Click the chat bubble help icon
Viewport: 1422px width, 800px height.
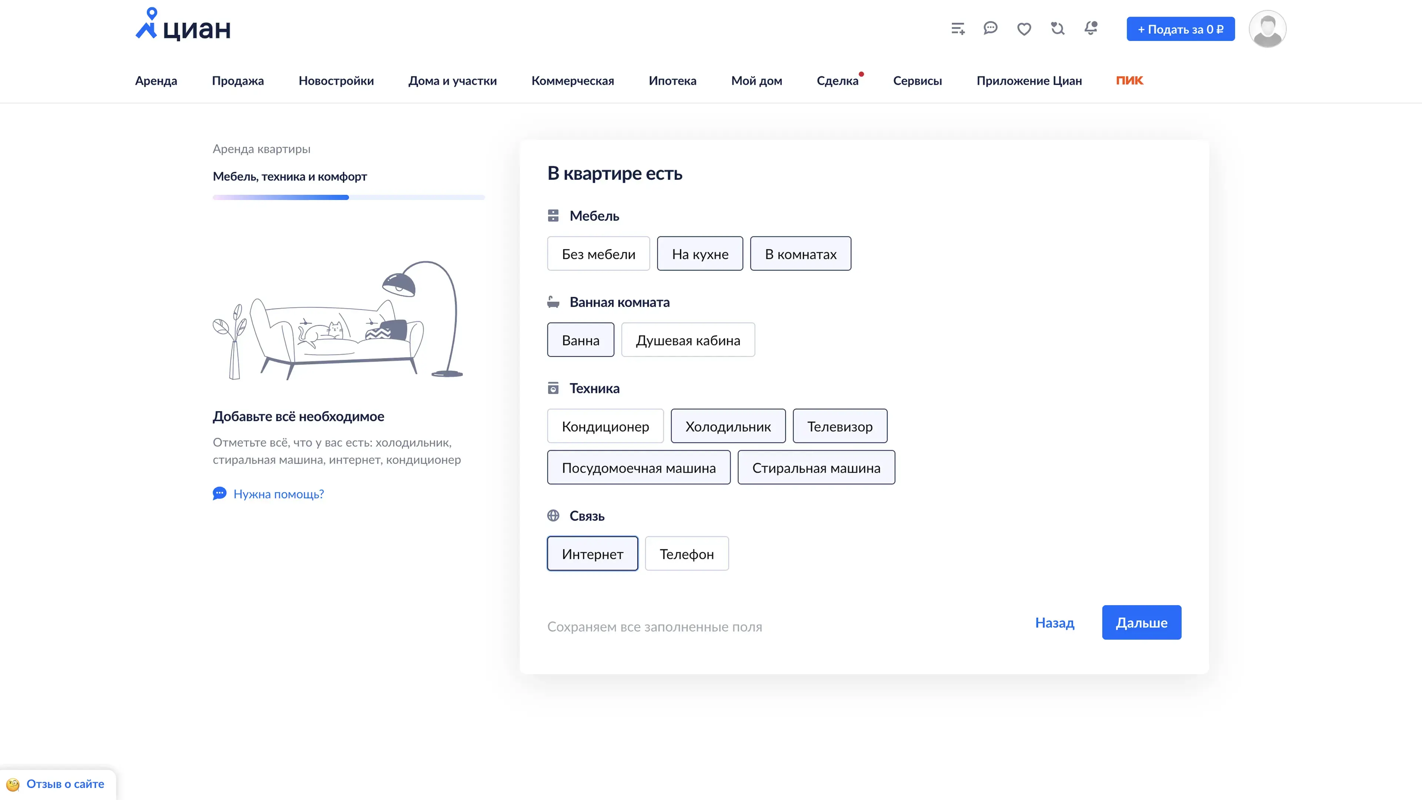click(219, 494)
